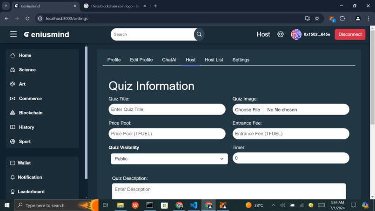The height and width of the screenshot is (211, 375).
Task: Click the wallet avatar image
Action: [x=296, y=34]
